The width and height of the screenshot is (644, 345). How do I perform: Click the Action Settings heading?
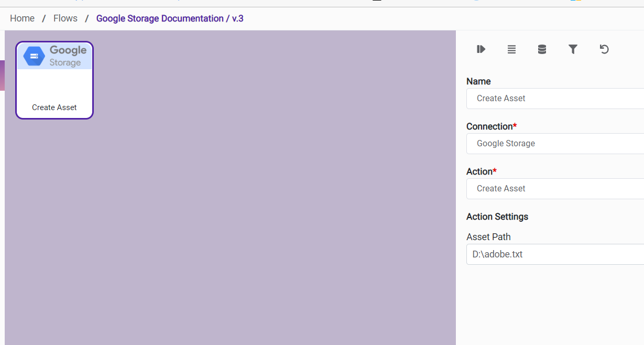tap(497, 217)
